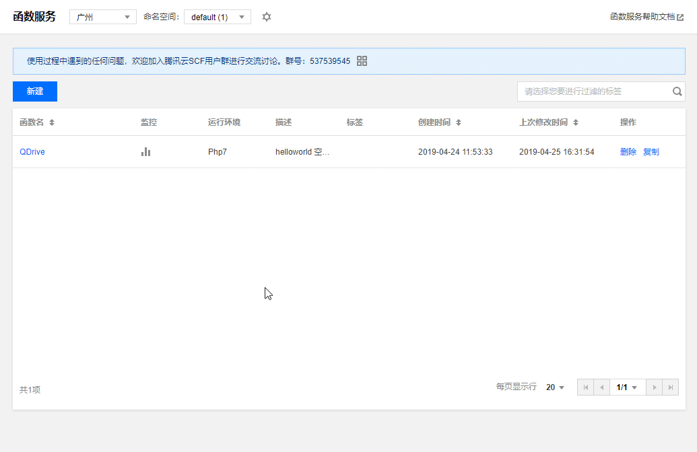Jump to first page pagination icon
Viewport: 697px width, 452px height.
click(585, 387)
